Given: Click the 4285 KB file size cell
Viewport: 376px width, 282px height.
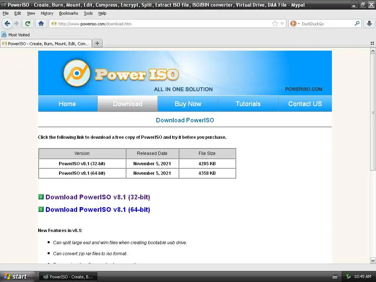Looking at the screenshot, I should [x=207, y=163].
